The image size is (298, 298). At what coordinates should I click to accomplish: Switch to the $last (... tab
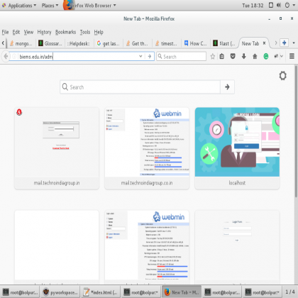[x=224, y=43]
